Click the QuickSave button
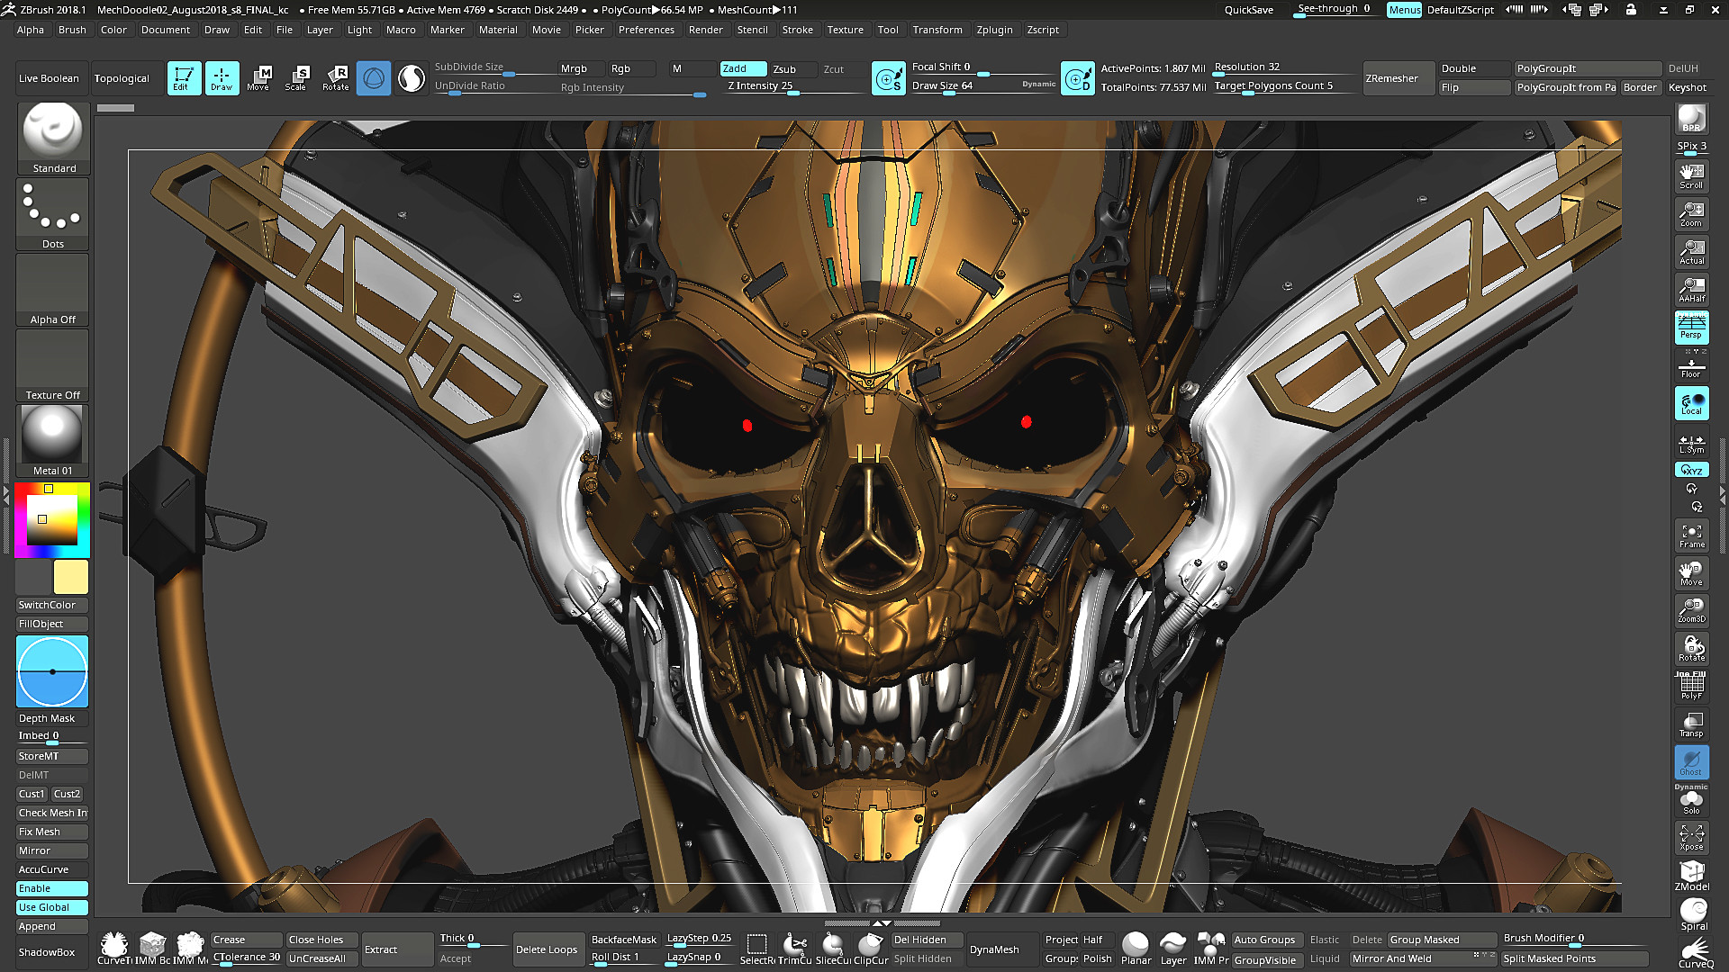 coord(1248,10)
